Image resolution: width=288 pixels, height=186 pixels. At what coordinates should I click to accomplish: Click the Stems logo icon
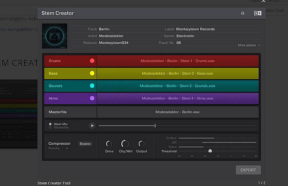(x=257, y=13)
